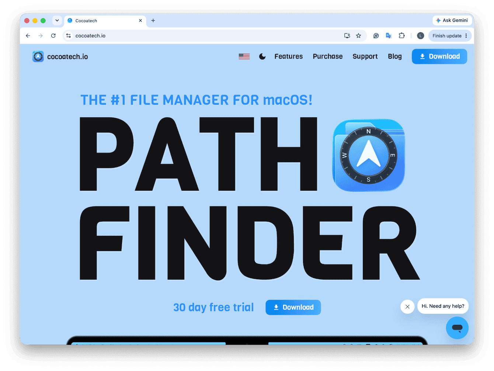Click the cocoatech.io compass logo icon
The width and height of the screenshot is (494, 371).
click(38, 56)
